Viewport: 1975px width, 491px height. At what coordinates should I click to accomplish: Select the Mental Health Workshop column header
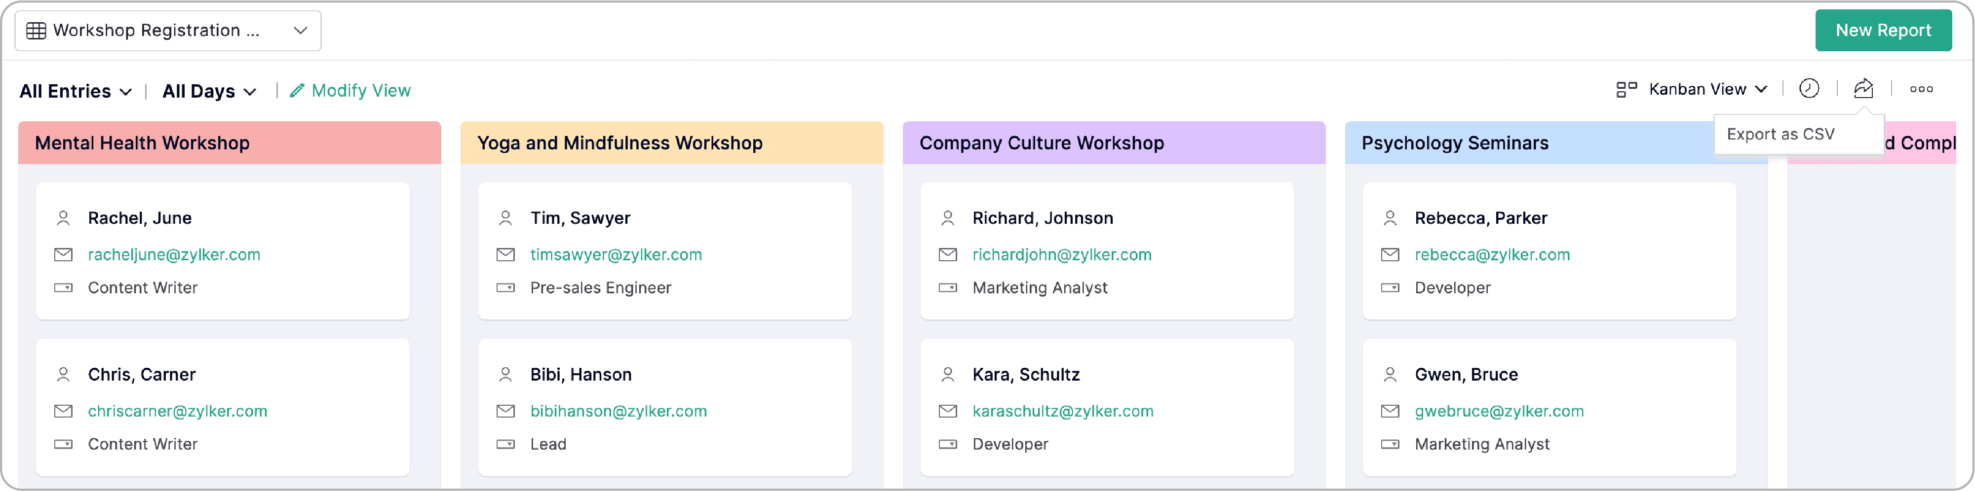[x=229, y=143]
